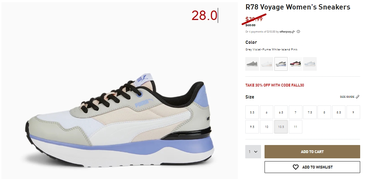Click the Afterpay info circle icon

pyautogui.click(x=298, y=32)
